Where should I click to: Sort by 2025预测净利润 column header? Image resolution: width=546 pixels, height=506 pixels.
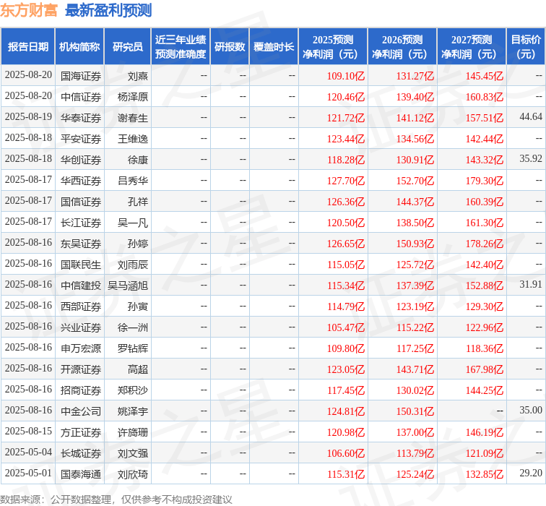(332, 47)
